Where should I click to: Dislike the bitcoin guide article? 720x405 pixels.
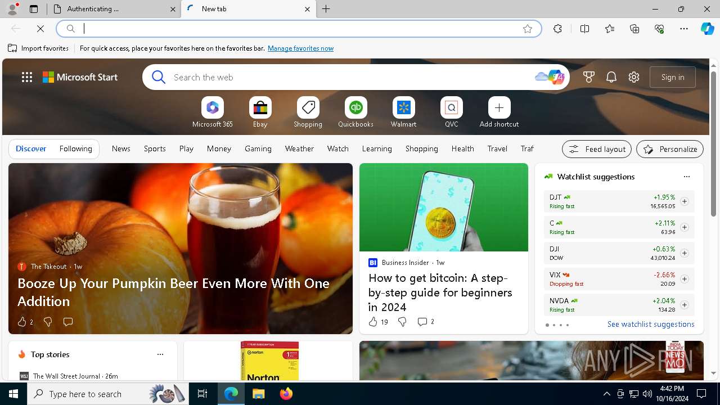point(402,322)
